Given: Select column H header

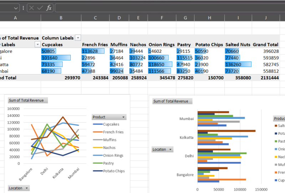Looking at the screenshot, I should pyautogui.click(x=210, y=18).
